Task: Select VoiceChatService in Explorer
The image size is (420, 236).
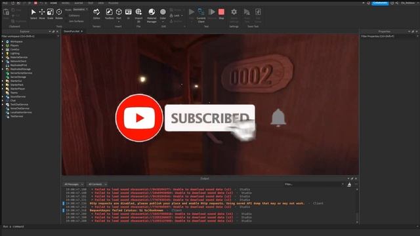Action: [x=20, y=108]
